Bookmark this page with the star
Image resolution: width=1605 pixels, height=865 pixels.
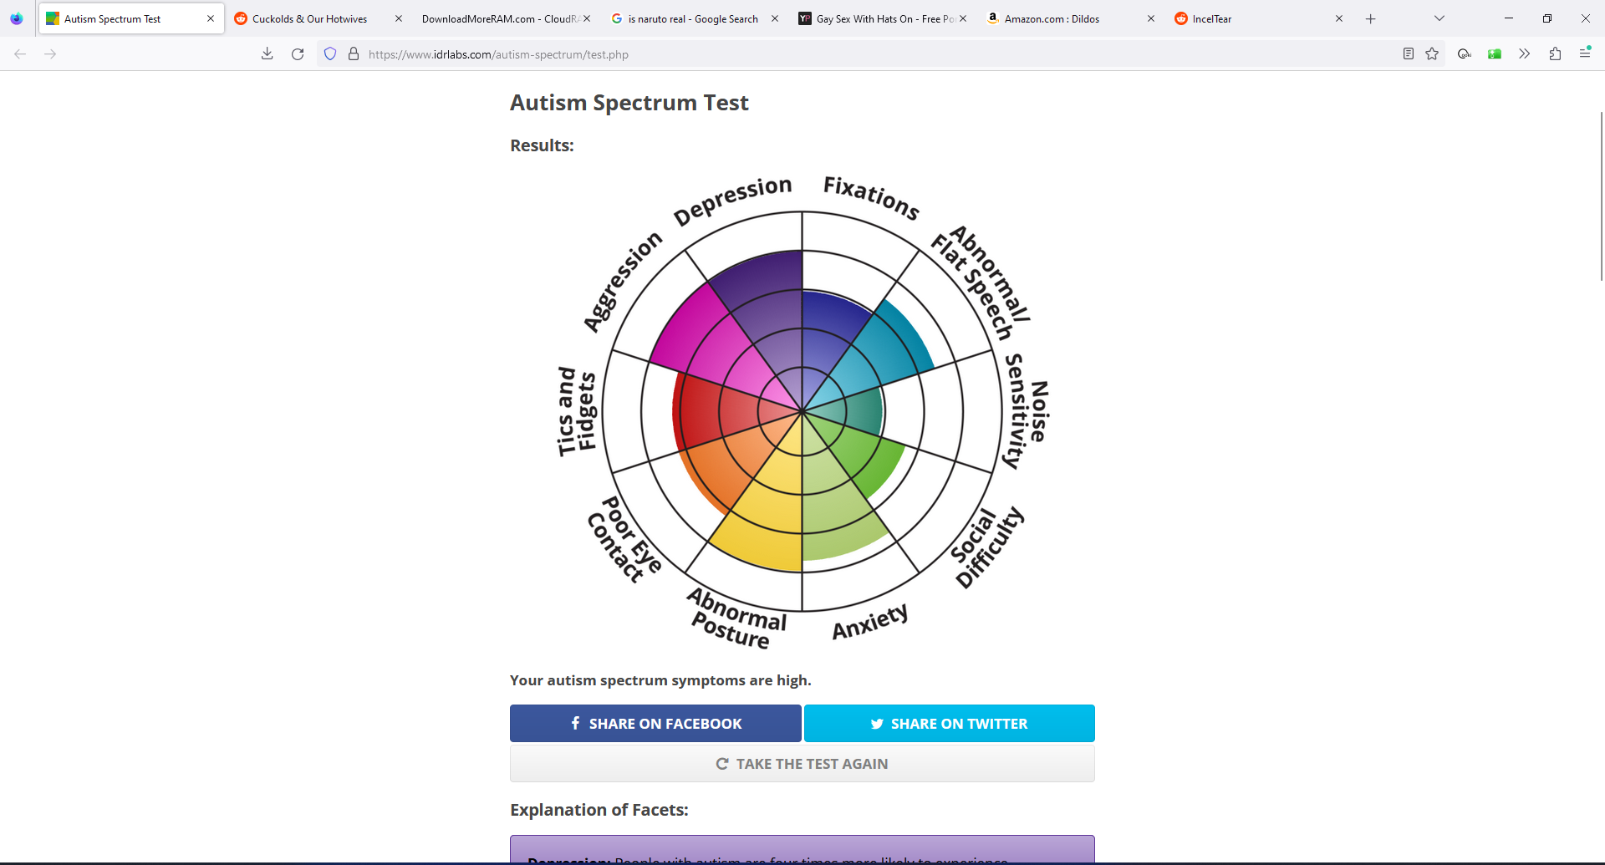(1432, 53)
